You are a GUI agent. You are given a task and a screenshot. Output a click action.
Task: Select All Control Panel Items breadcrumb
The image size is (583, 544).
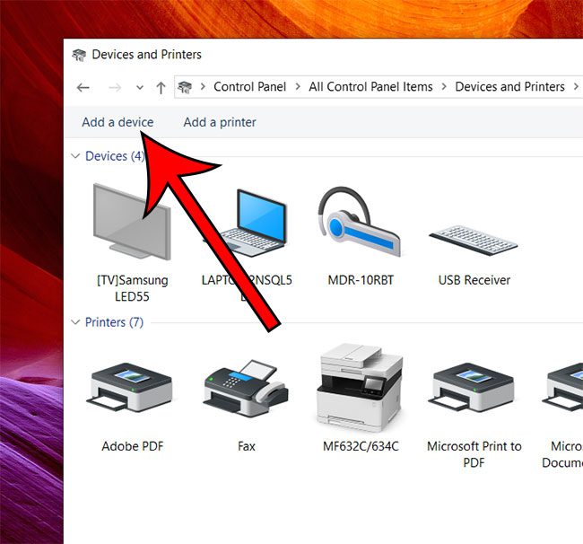(x=370, y=87)
